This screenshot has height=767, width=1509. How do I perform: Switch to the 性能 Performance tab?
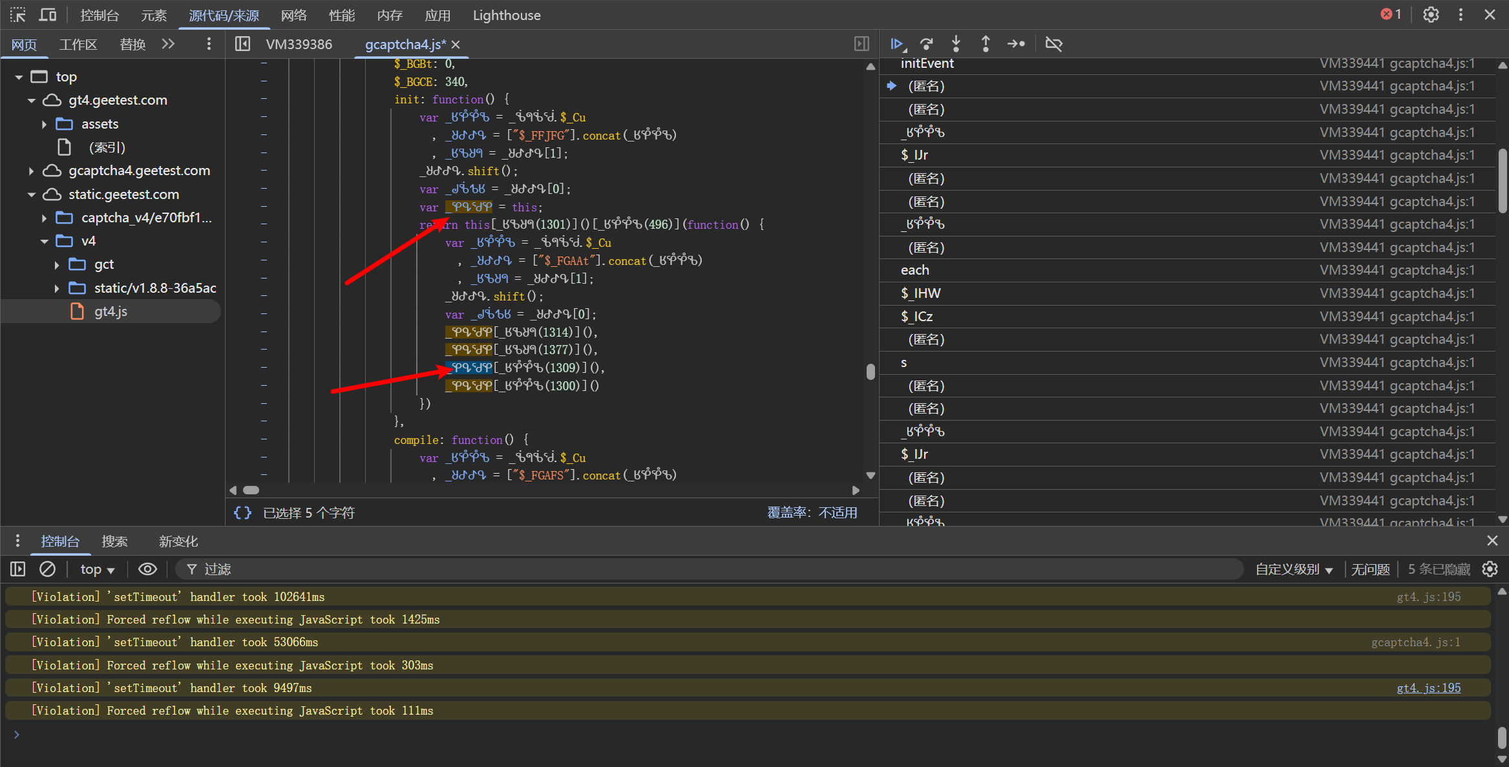point(342,15)
